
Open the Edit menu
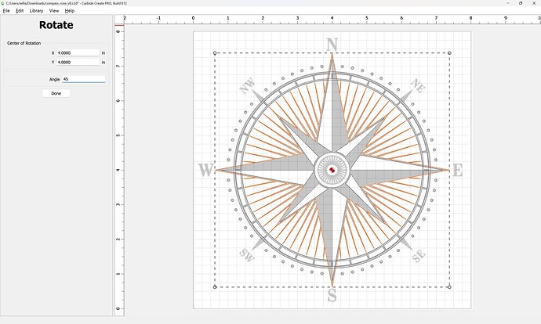pyautogui.click(x=20, y=11)
